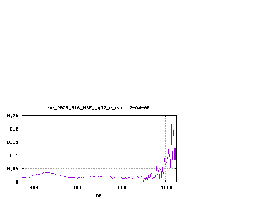This screenshot has height=199, width=265.
Task: Click the y-axis tick label 0.15
Action: pos(12,142)
